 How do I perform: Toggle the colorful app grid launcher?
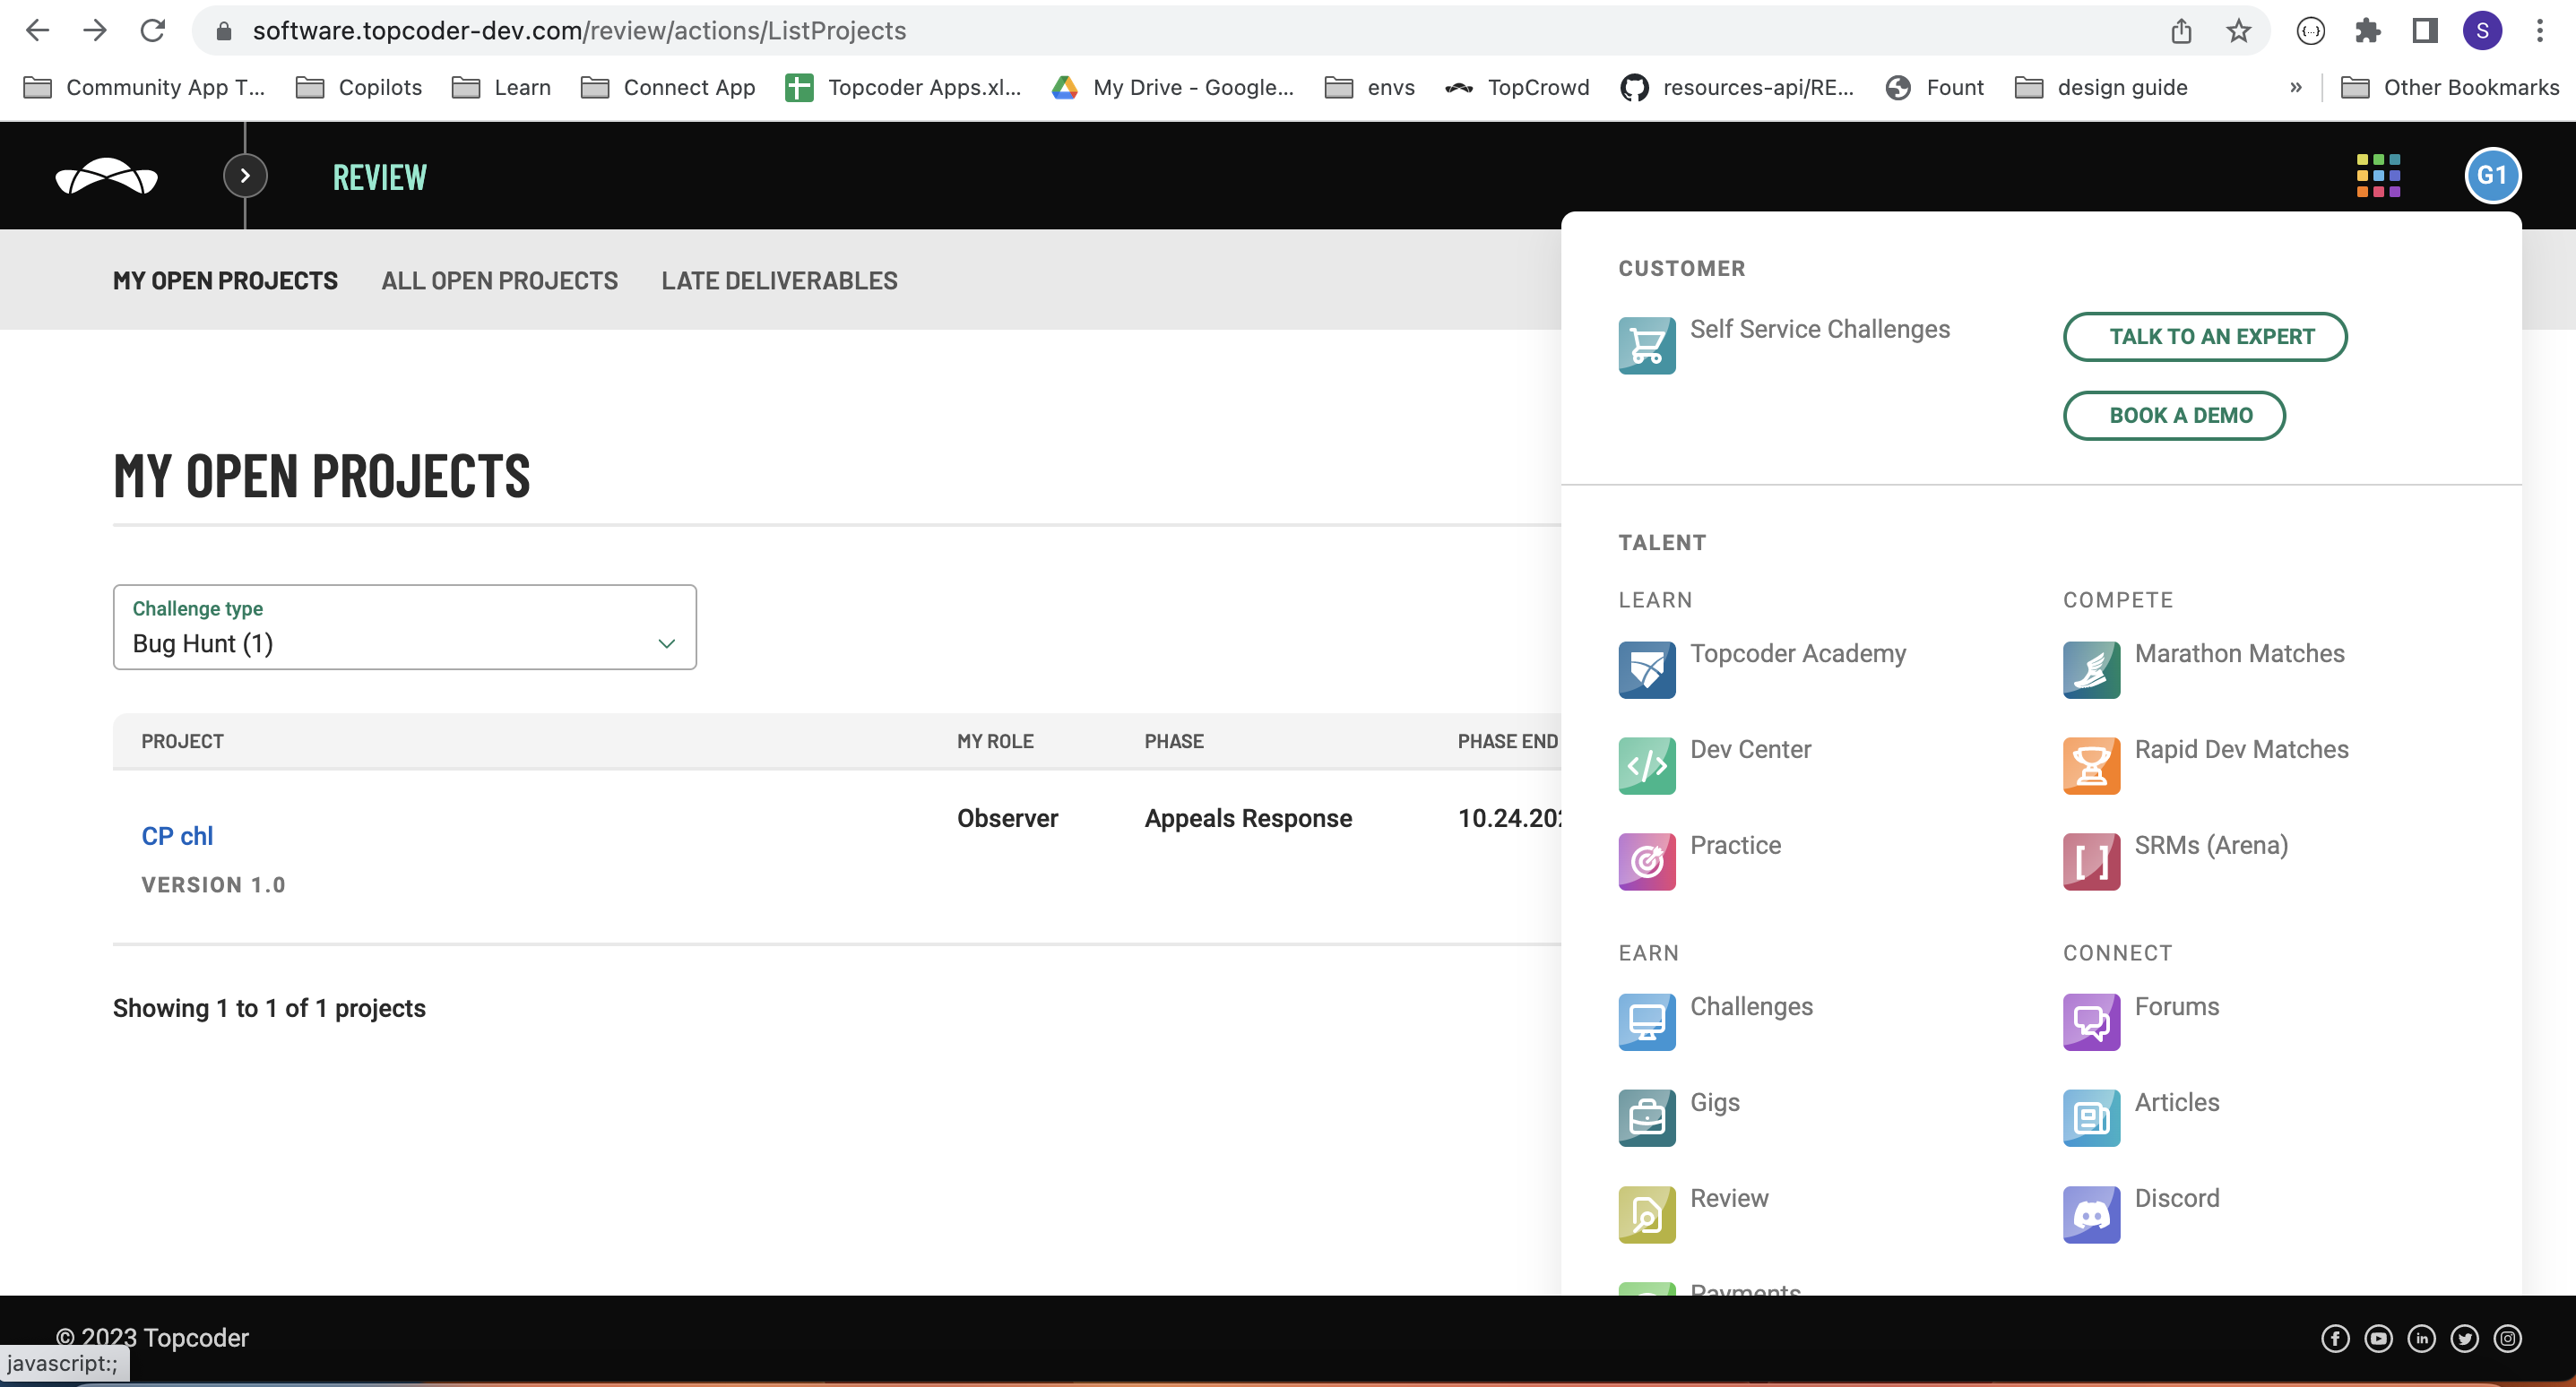coord(2378,176)
